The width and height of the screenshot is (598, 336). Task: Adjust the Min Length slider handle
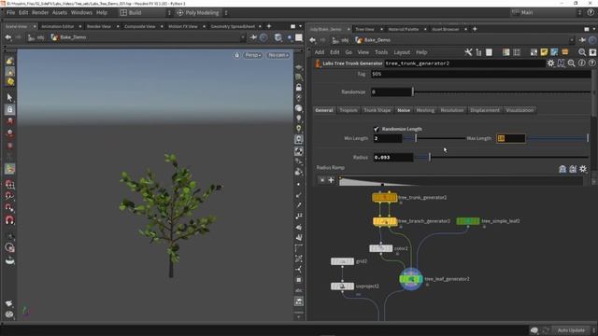point(416,138)
